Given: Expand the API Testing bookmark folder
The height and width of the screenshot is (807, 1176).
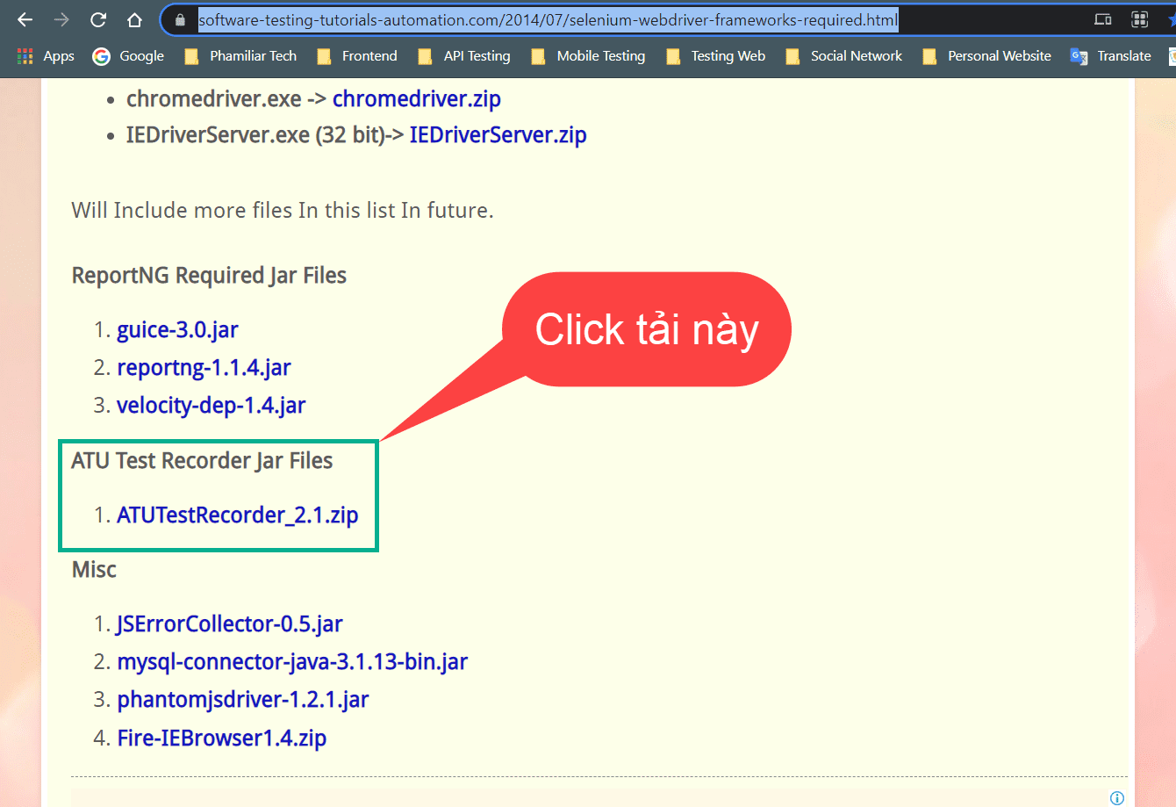Looking at the screenshot, I should (464, 56).
